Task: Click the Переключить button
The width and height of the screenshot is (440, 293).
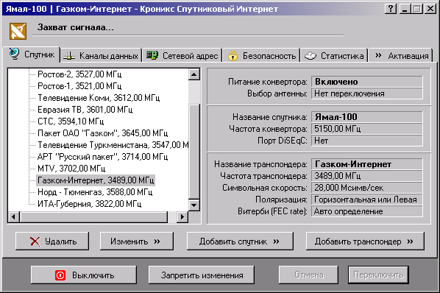Action: [378, 275]
